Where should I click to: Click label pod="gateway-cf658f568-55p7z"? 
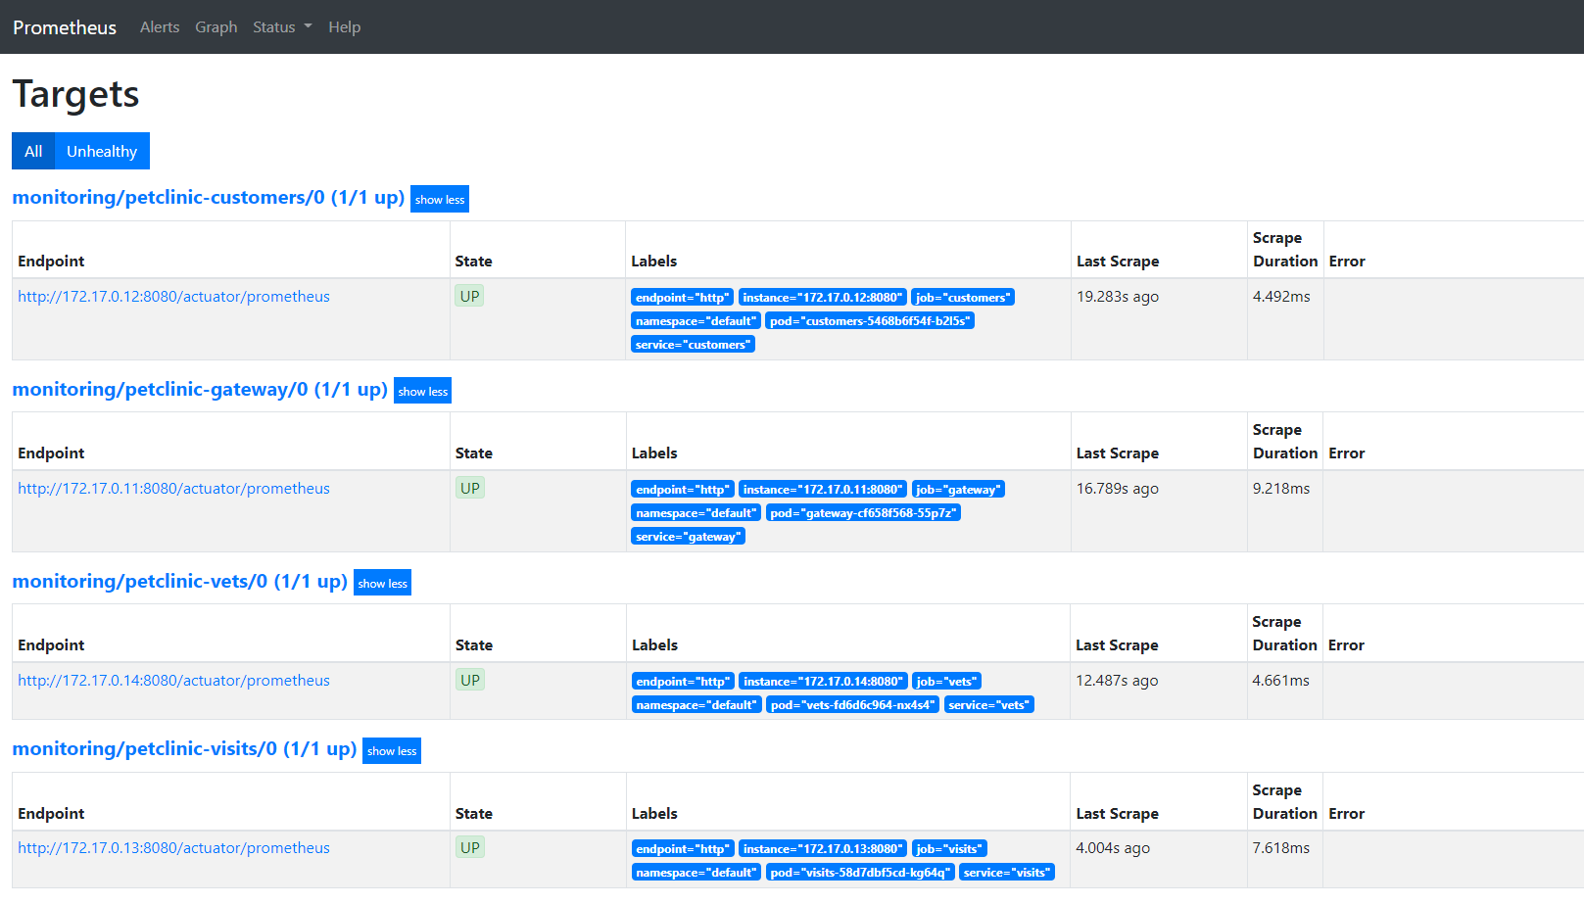point(863,513)
